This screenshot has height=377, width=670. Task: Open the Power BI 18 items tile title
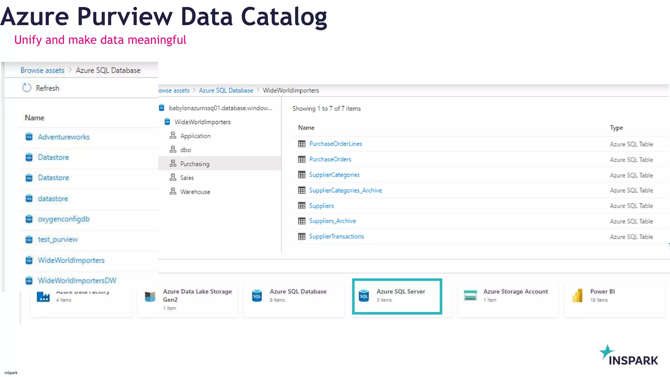[602, 291]
